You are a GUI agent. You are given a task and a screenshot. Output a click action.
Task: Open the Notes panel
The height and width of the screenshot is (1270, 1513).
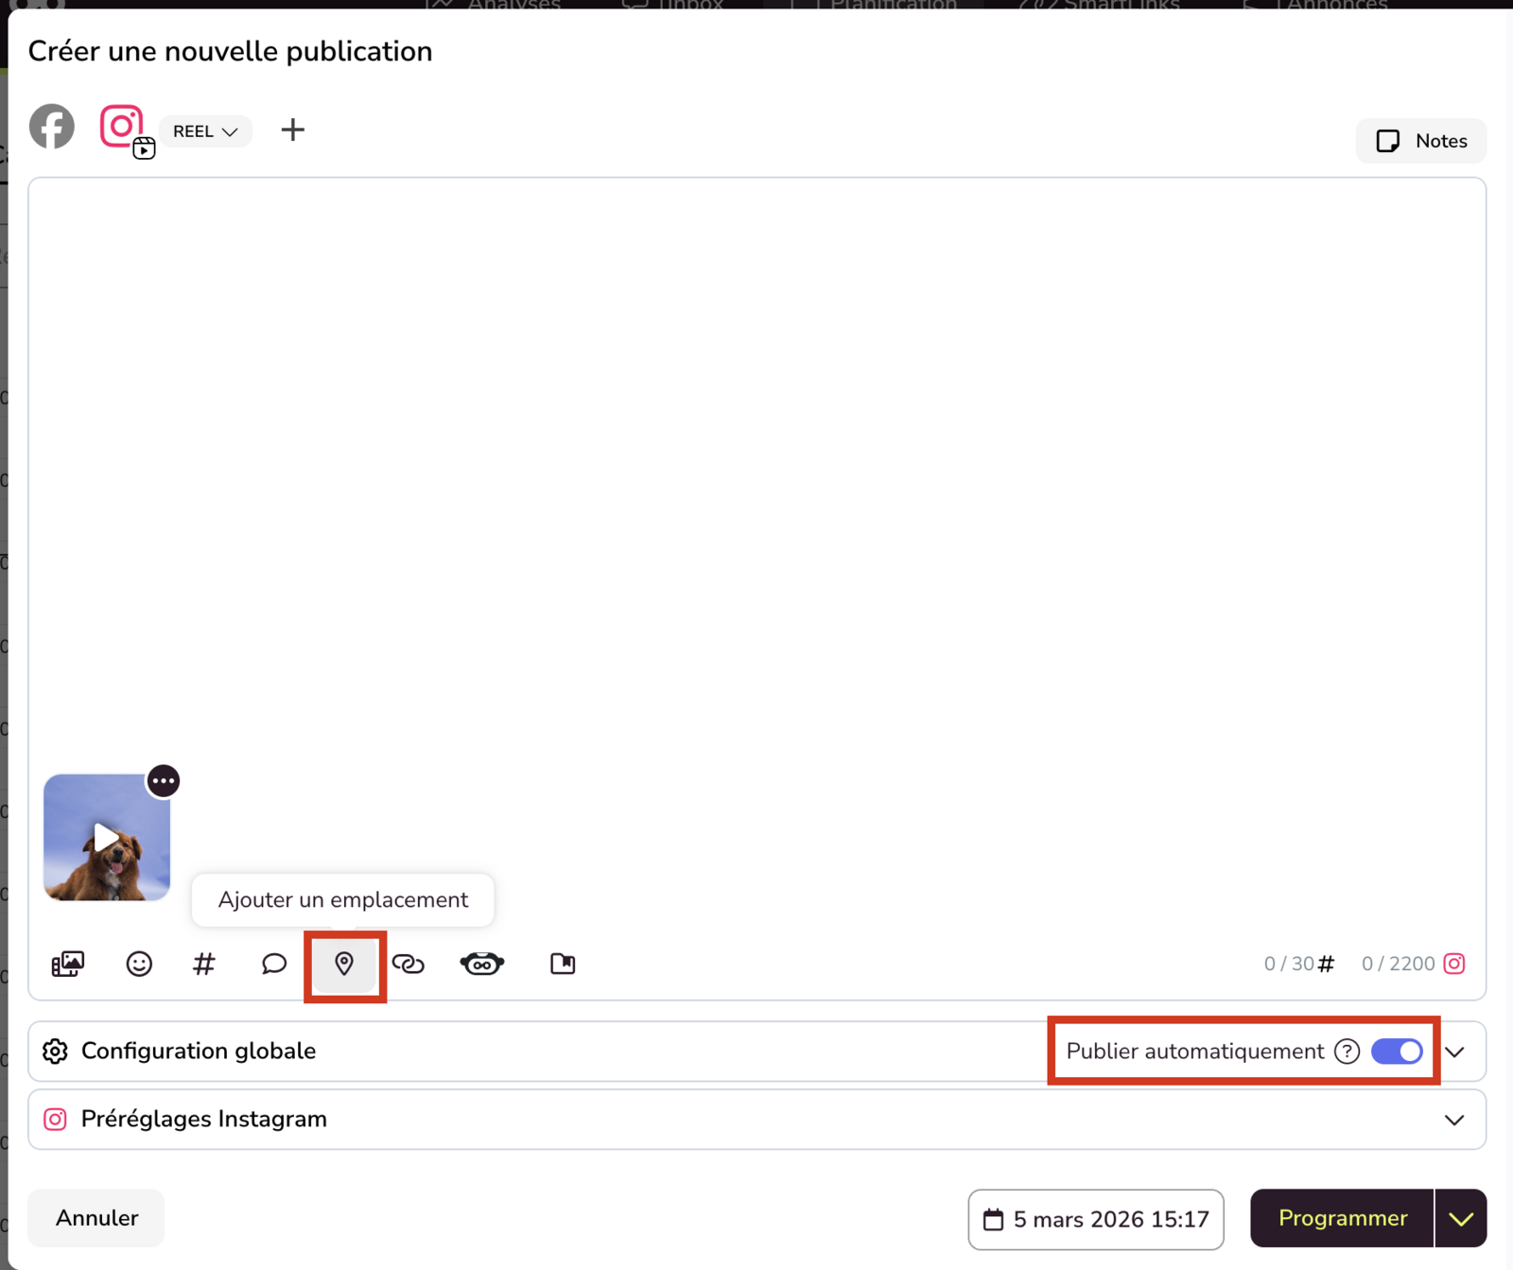pos(1421,141)
